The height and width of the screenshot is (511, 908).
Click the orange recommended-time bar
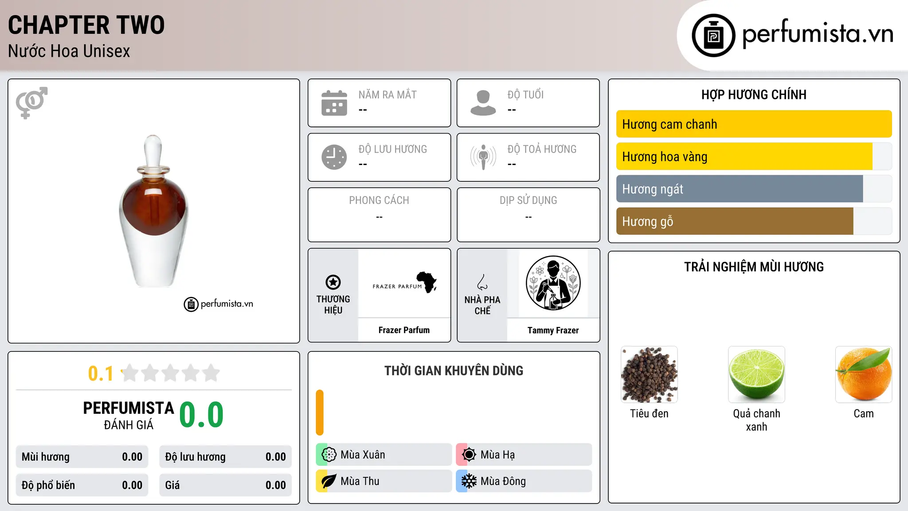click(320, 413)
